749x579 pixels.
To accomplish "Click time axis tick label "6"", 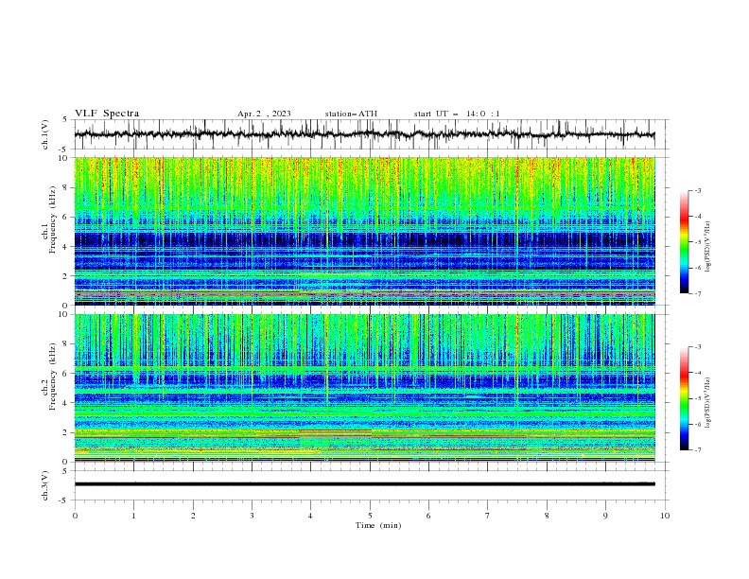I will (x=428, y=516).
